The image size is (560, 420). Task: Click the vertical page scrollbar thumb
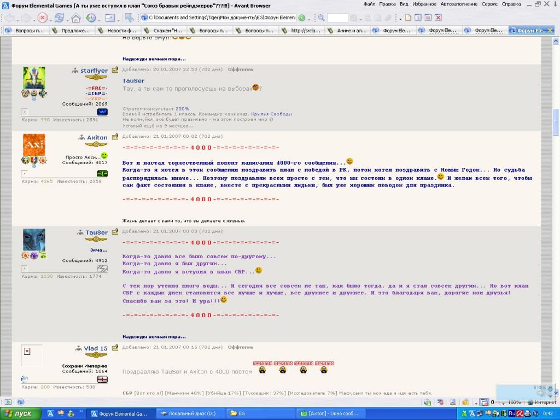pyautogui.click(x=556, y=121)
